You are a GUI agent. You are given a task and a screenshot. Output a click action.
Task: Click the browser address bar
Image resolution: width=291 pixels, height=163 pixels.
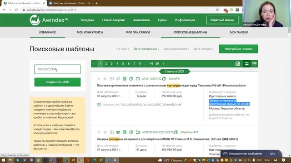(x=119, y=10)
